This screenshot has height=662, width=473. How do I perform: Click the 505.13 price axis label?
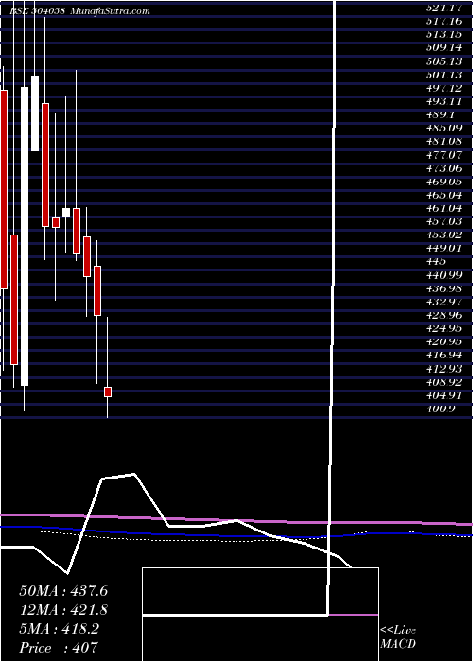(445, 61)
